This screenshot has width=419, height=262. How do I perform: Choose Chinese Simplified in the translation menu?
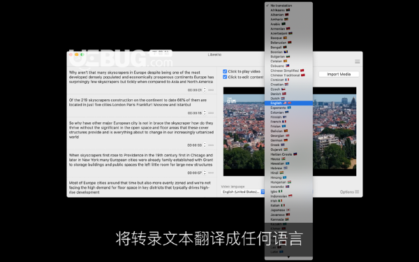pos(288,71)
